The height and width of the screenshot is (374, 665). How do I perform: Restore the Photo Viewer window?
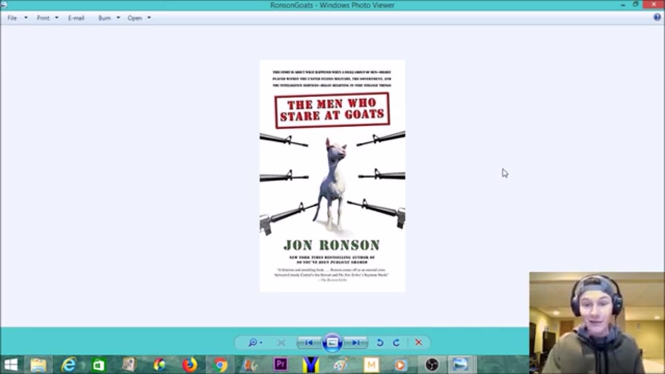(x=635, y=5)
